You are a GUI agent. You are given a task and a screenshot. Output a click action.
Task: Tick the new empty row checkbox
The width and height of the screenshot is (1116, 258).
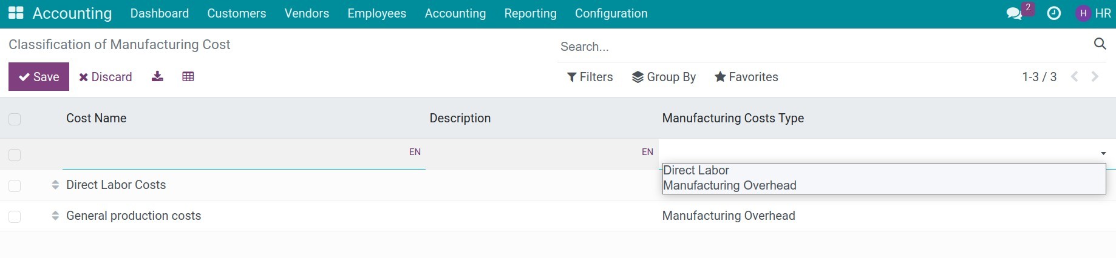tap(15, 155)
